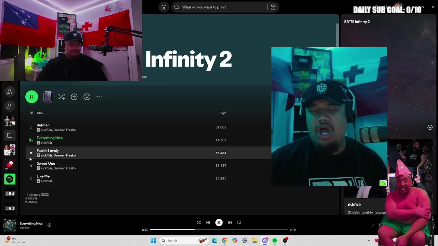Open Copilot from the taskbar
Viewport: 438px width, 246px height.
point(235,241)
